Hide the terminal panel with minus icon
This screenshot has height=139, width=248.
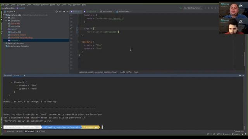tap(243, 76)
